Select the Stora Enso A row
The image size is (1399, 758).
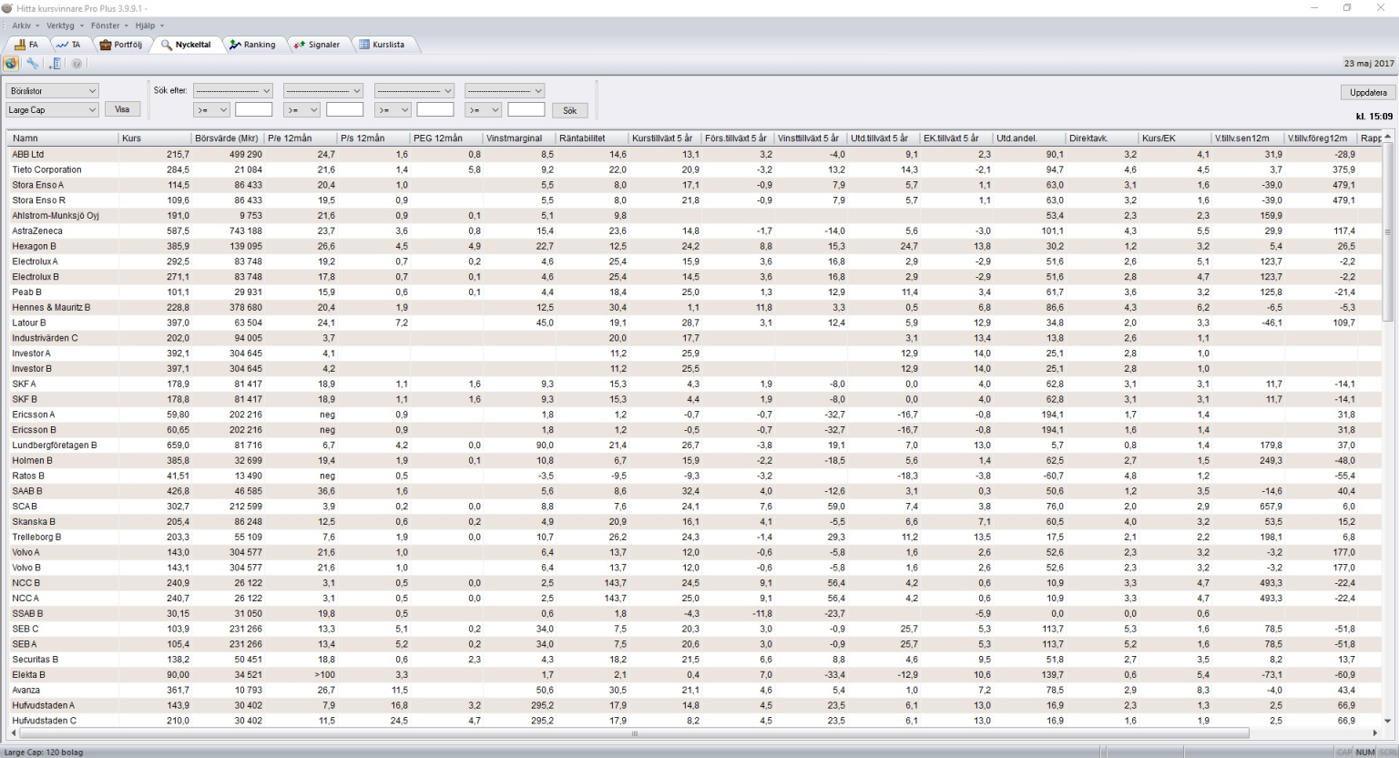tap(695, 185)
